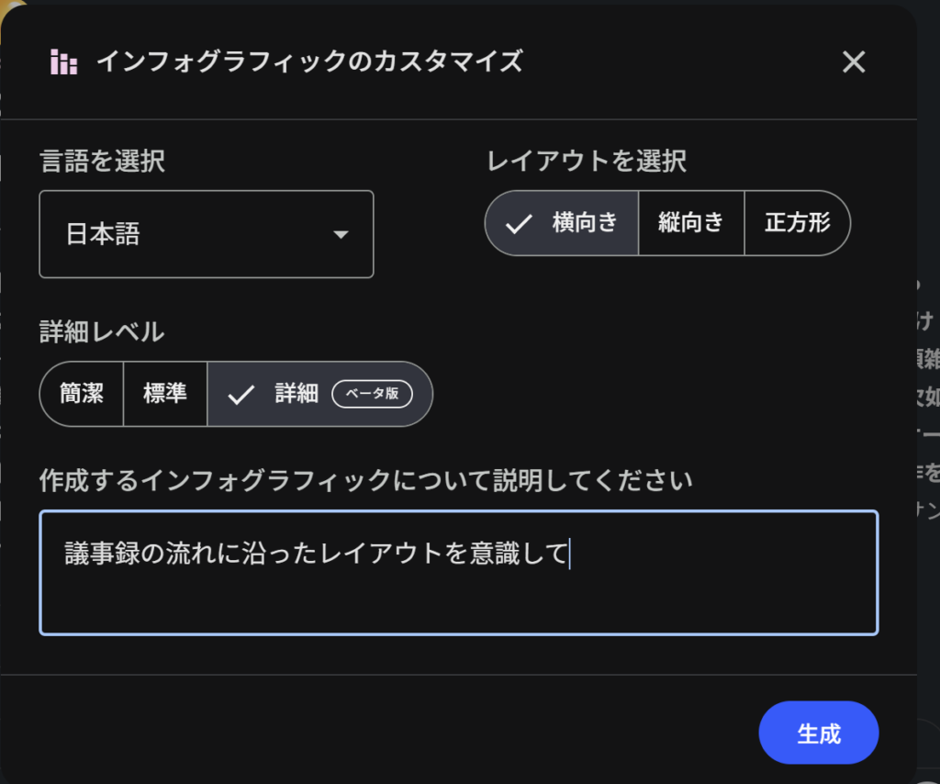Image resolution: width=940 pixels, height=784 pixels.
Task: Click the infographic icon in dialog header
Action: click(64, 62)
